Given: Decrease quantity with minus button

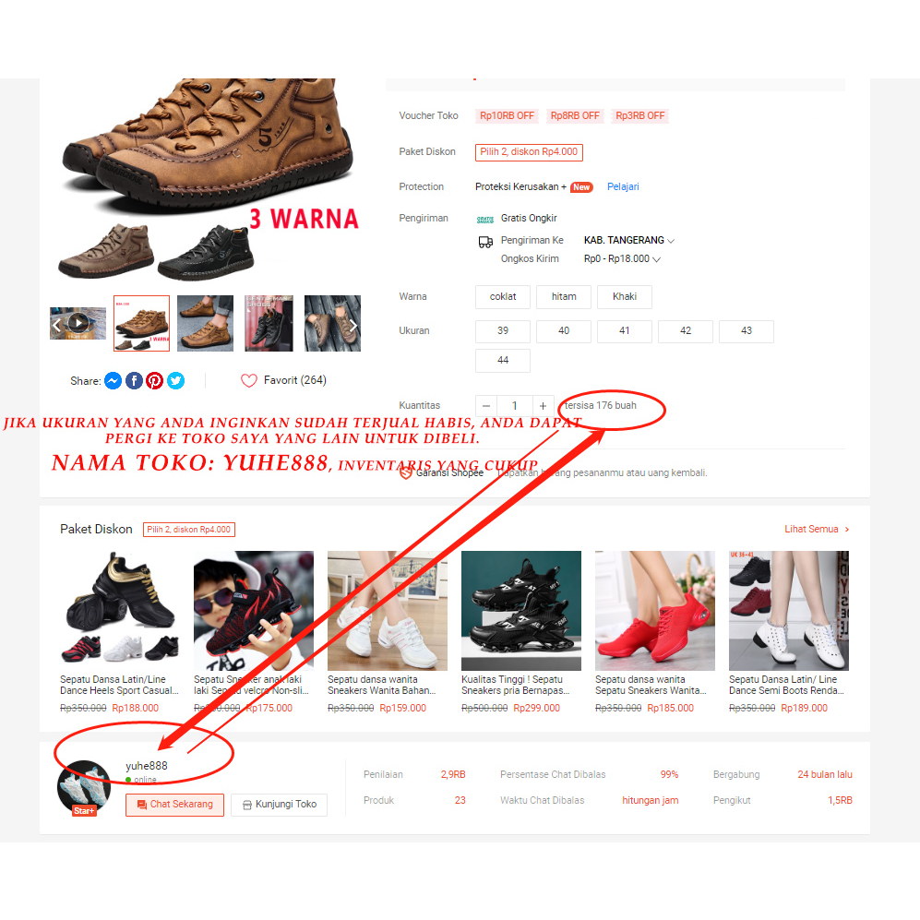Looking at the screenshot, I should [485, 405].
